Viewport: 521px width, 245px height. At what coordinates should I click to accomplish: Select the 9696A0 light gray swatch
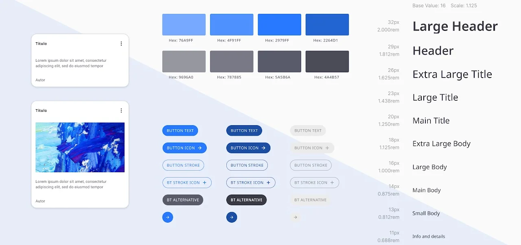pos(184,62)
